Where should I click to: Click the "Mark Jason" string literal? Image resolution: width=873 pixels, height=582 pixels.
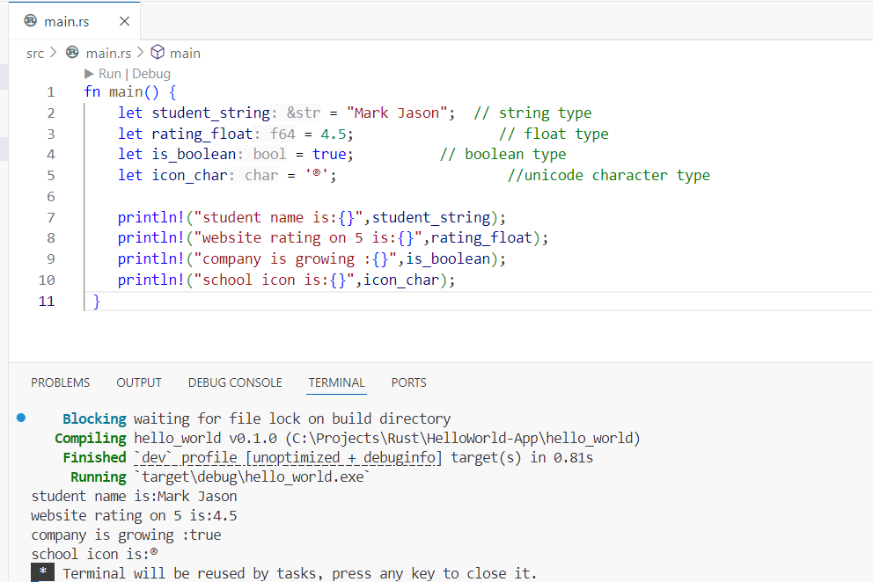(396, 113)
